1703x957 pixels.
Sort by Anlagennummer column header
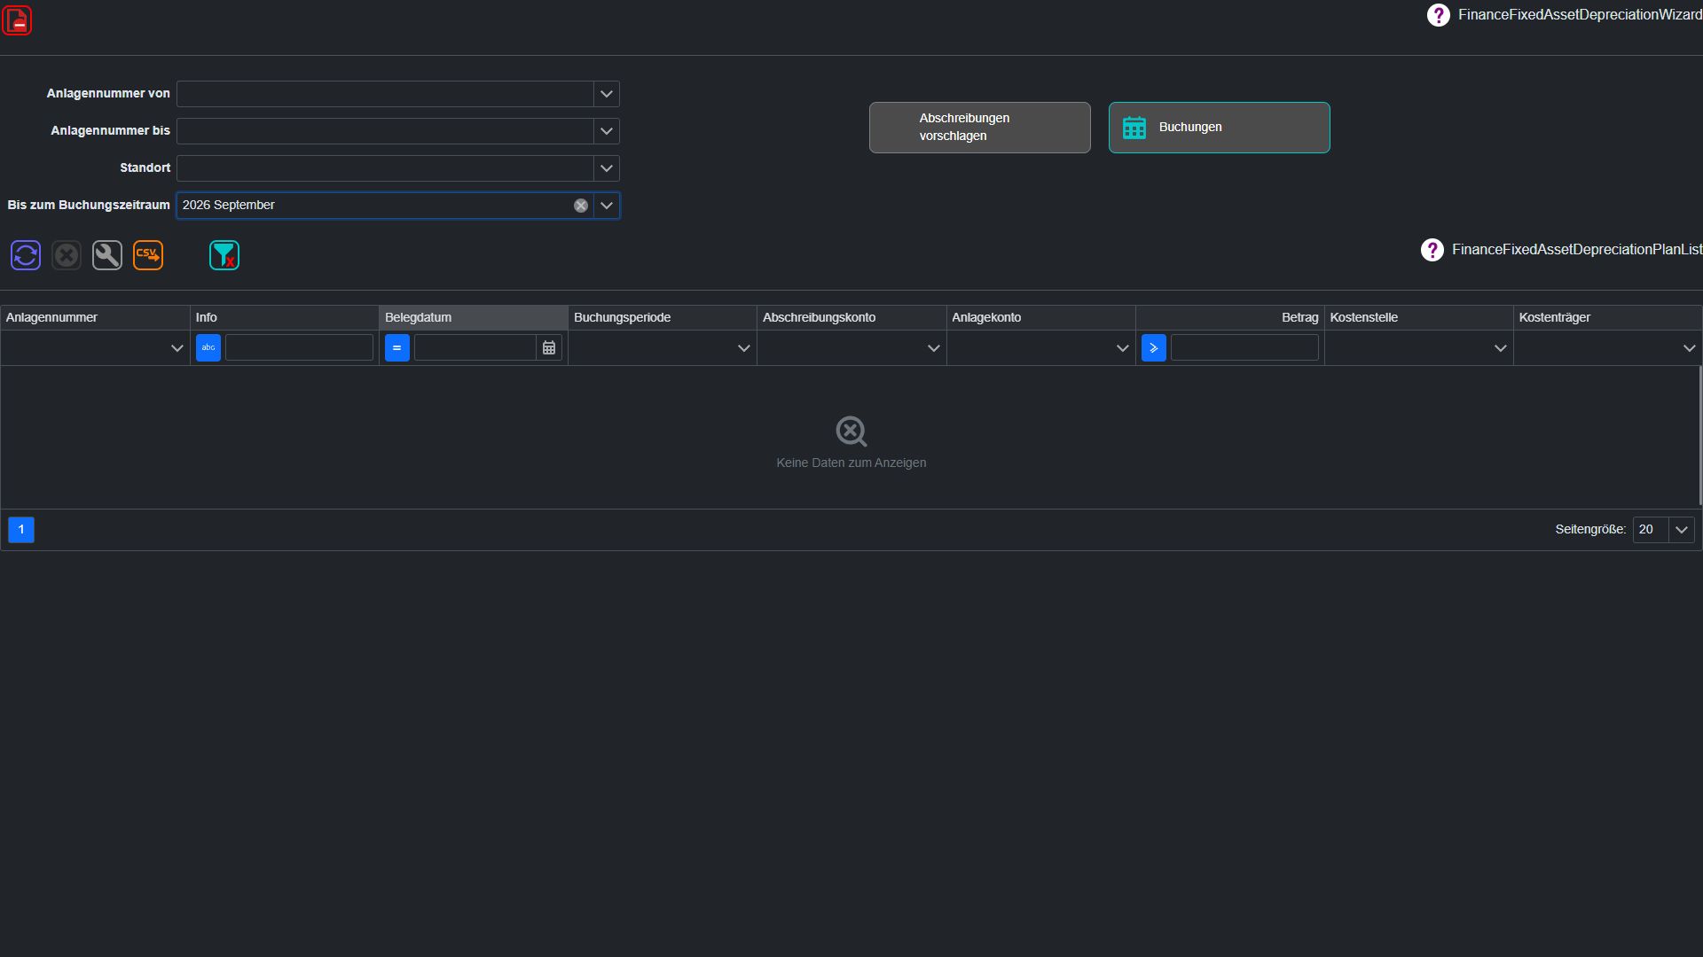(x=95, y=317)
